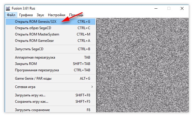Click the static noise emulator display
Screen dimensions: 193x116
(142, 65)
